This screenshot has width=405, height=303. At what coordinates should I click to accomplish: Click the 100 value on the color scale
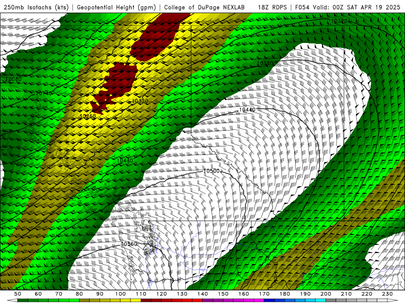pos(120,294)
